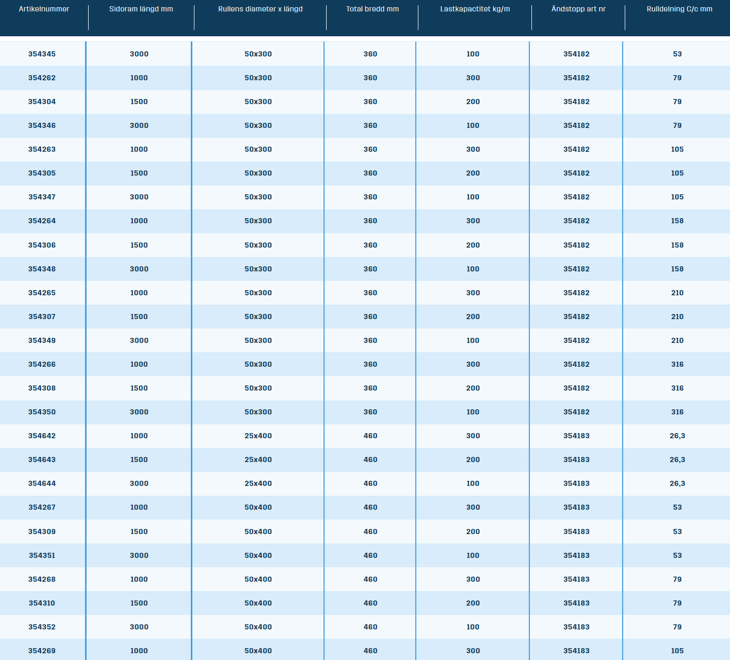Click the Sidoram längd mm column header
The width and height of the screenshot is (730, 660).
141,9
